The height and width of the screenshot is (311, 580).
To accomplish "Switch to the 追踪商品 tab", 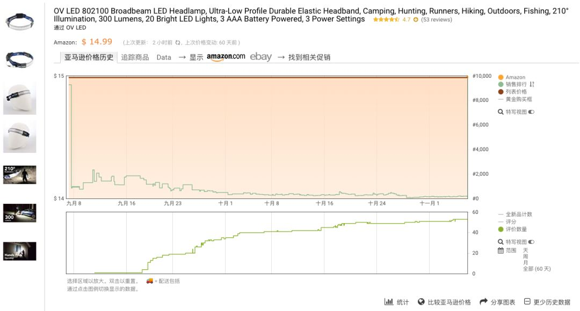I will pos(135,57).
